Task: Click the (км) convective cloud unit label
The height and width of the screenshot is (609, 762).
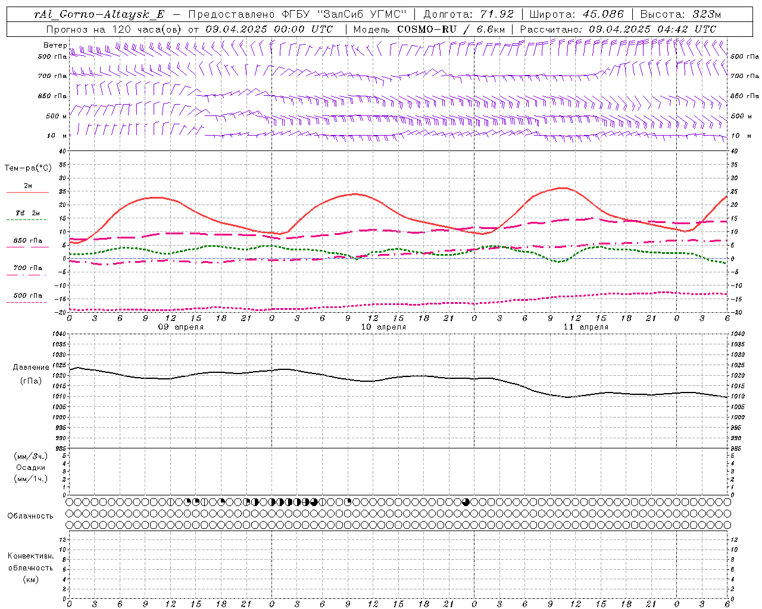Action: [30, 579]
